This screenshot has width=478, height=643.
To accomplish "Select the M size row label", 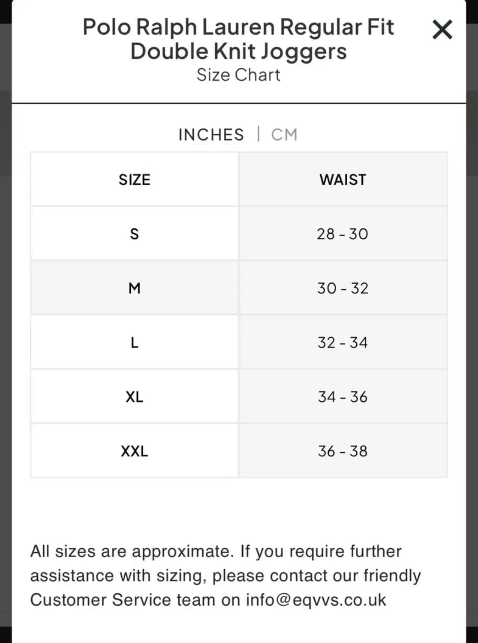I will click(x=134, y=288).
